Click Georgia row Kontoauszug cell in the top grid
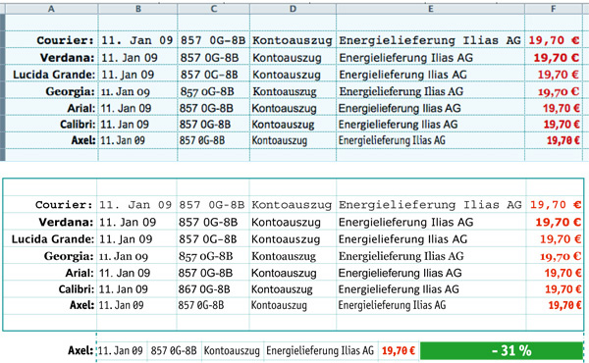The height and width of the screenshot is (363, 589). [x=293, y=91]
